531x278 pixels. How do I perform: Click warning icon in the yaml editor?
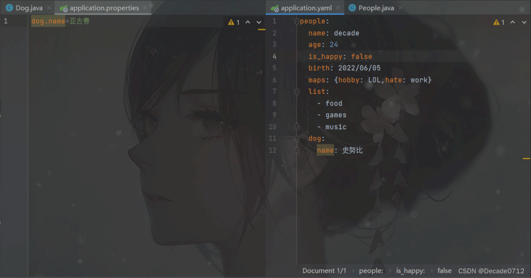[x=496, y=22]
